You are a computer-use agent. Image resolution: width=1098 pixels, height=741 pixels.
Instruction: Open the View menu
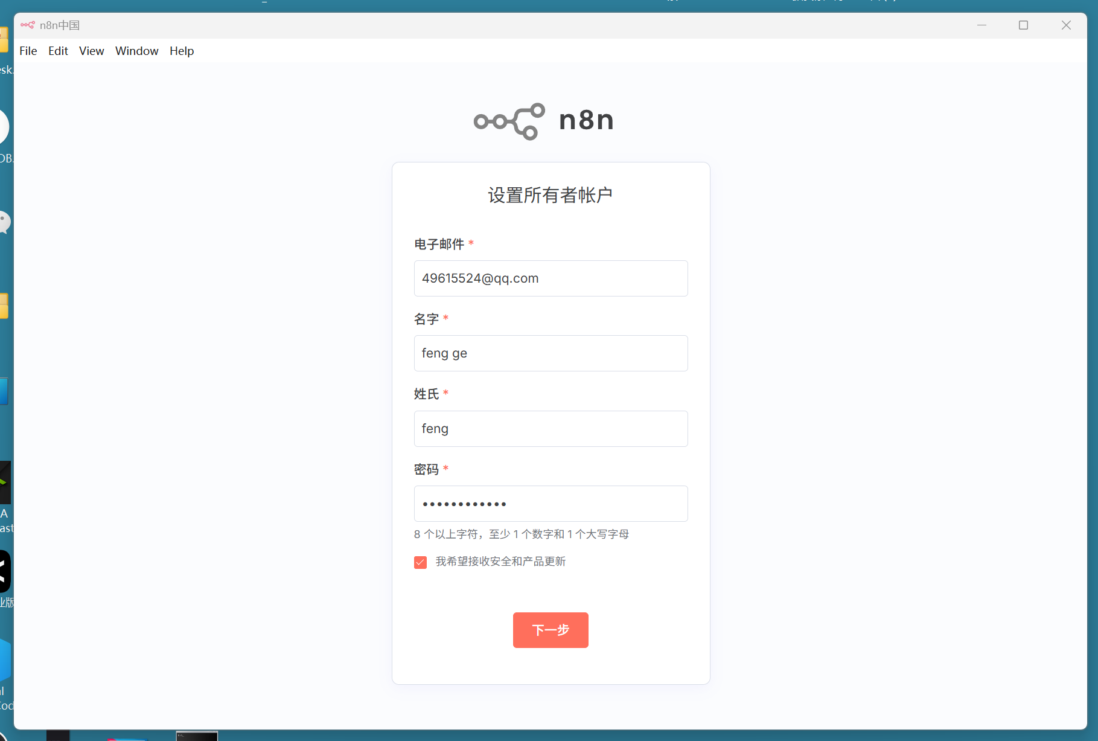pyautogui.click(x=92, y=51)
